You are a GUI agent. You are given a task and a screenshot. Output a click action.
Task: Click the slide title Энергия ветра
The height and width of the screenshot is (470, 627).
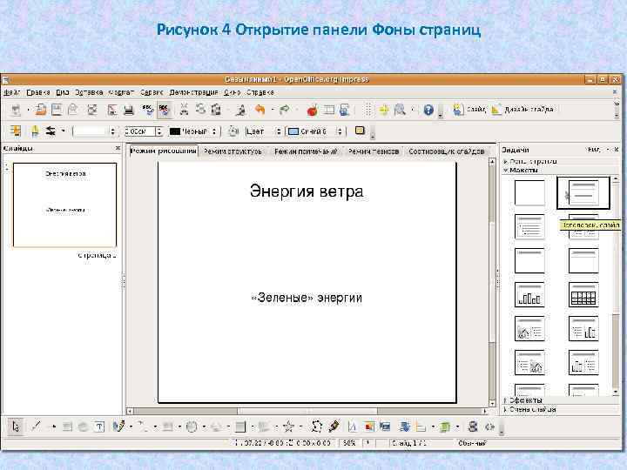[x=307, y=191]
